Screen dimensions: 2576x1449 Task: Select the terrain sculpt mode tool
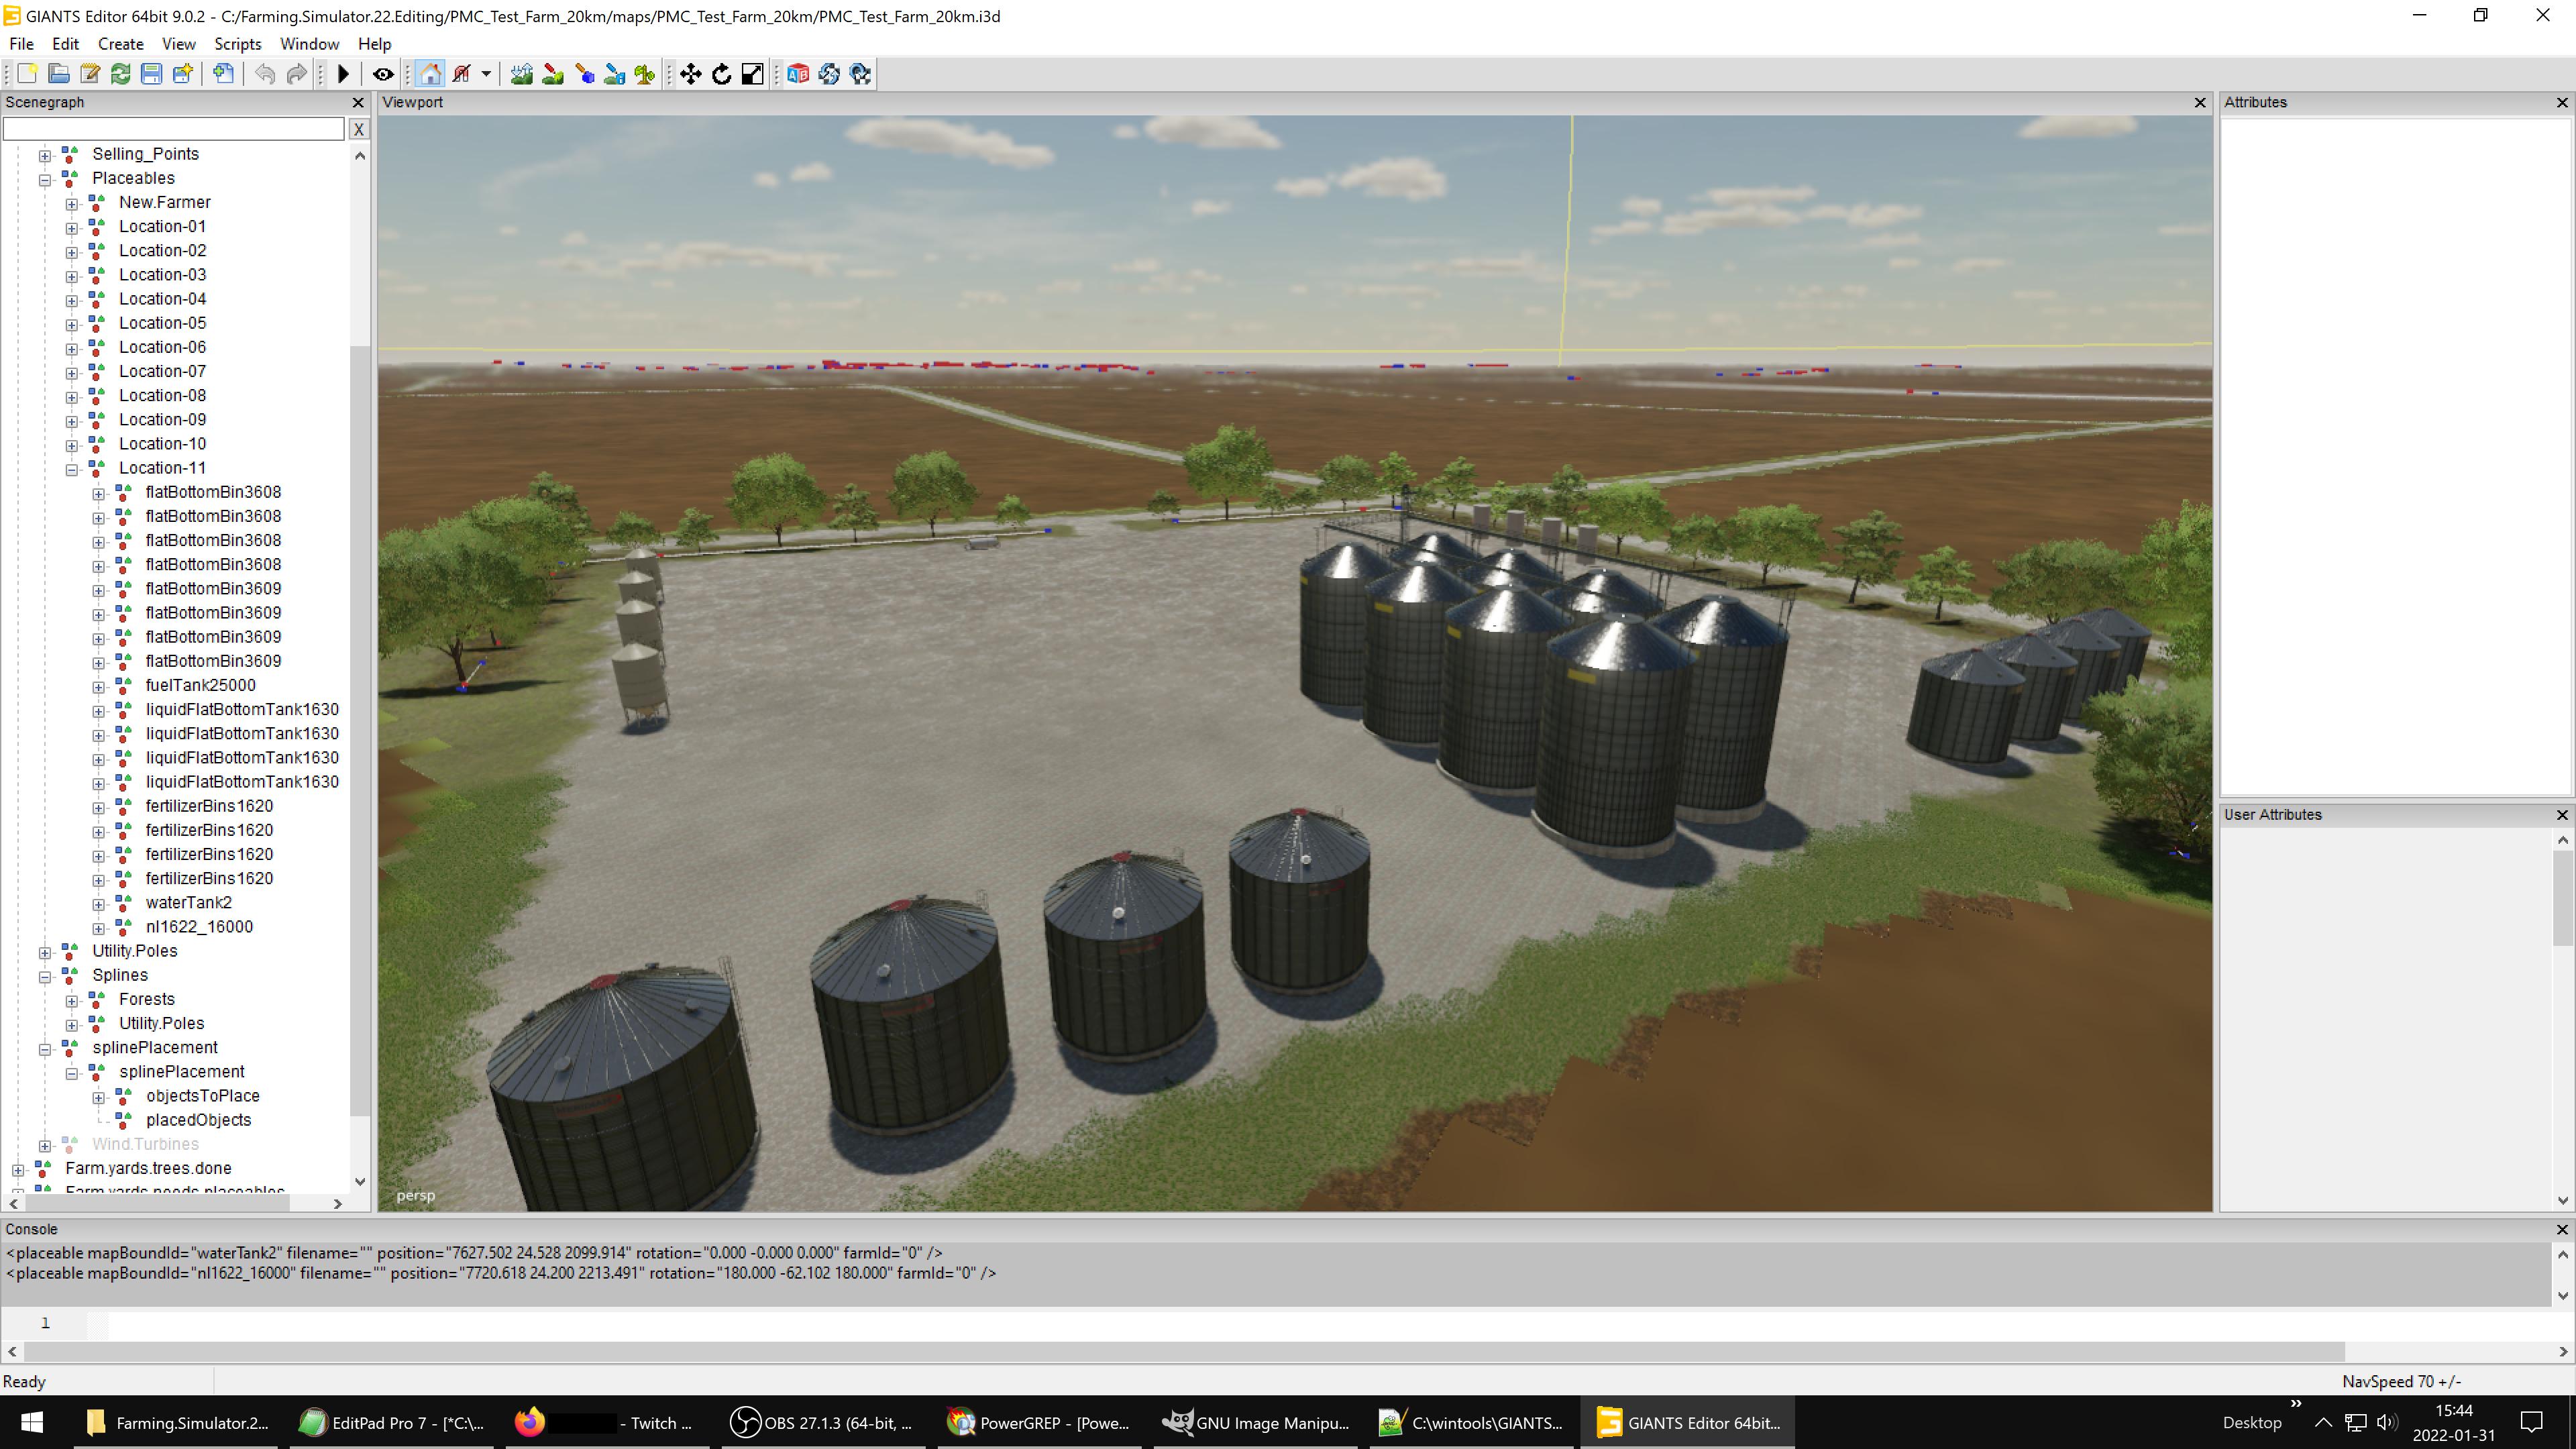[521, 74]
